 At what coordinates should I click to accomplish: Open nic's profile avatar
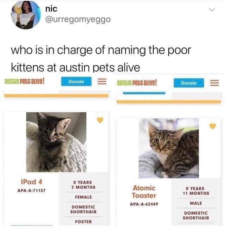[26, 15]
